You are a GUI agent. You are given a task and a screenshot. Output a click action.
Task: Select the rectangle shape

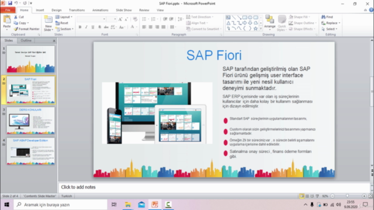click(x=245, y=17)
